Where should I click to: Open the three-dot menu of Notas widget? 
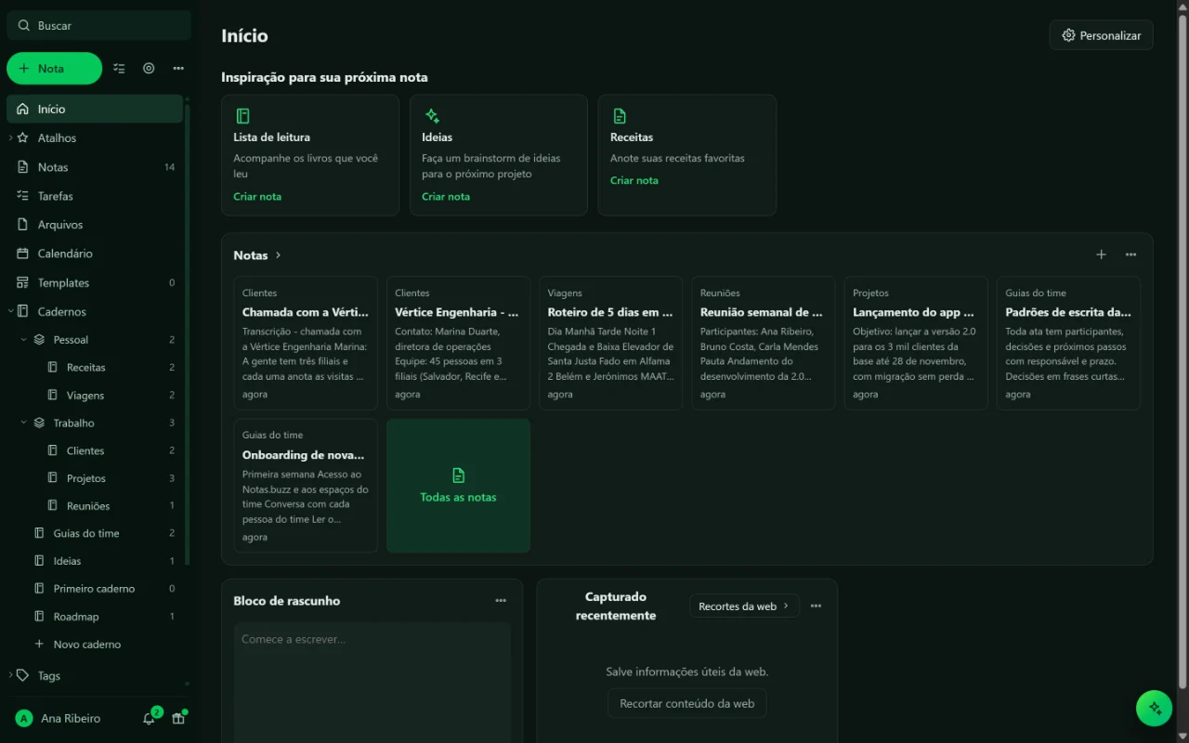pyautogui.click(x=1130, y=254)
